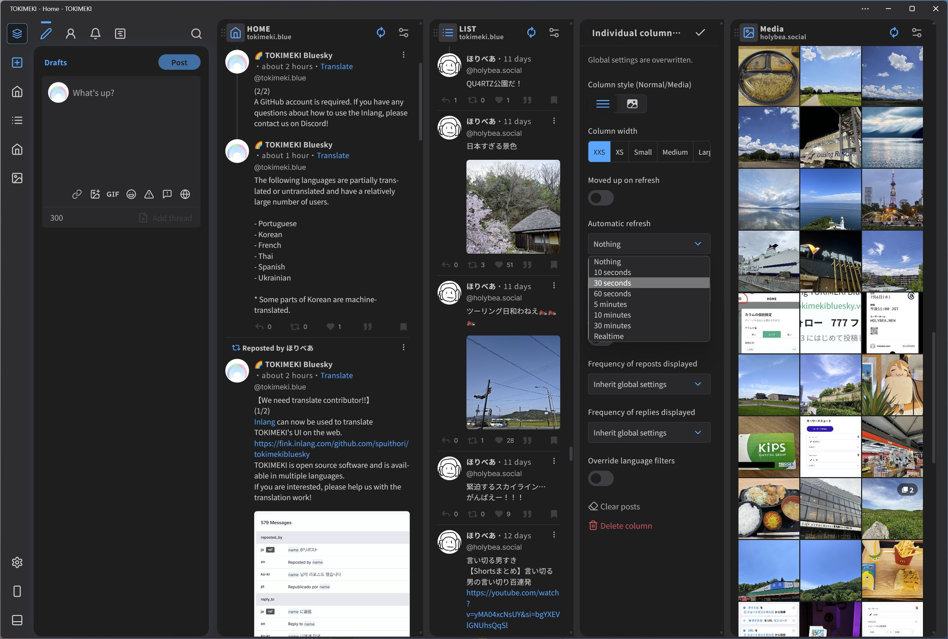The width and height of the screenshot is (948, 639).
Task: Open emoji picker in composer
Action: point(131,194)
